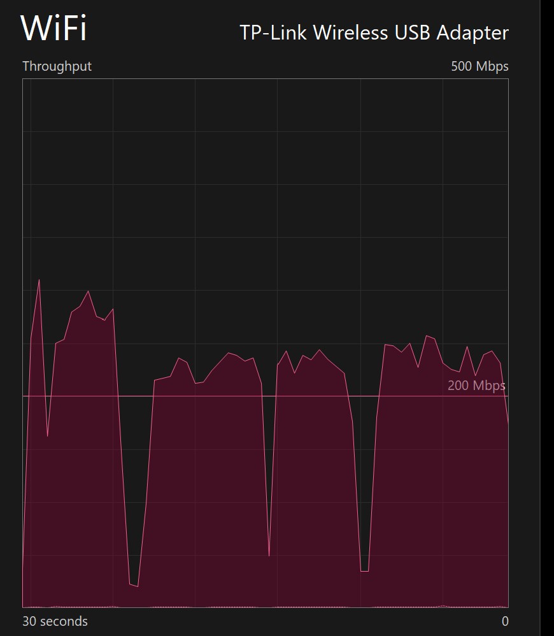Click the 30 seconds time axis label

tap(55, 621)
